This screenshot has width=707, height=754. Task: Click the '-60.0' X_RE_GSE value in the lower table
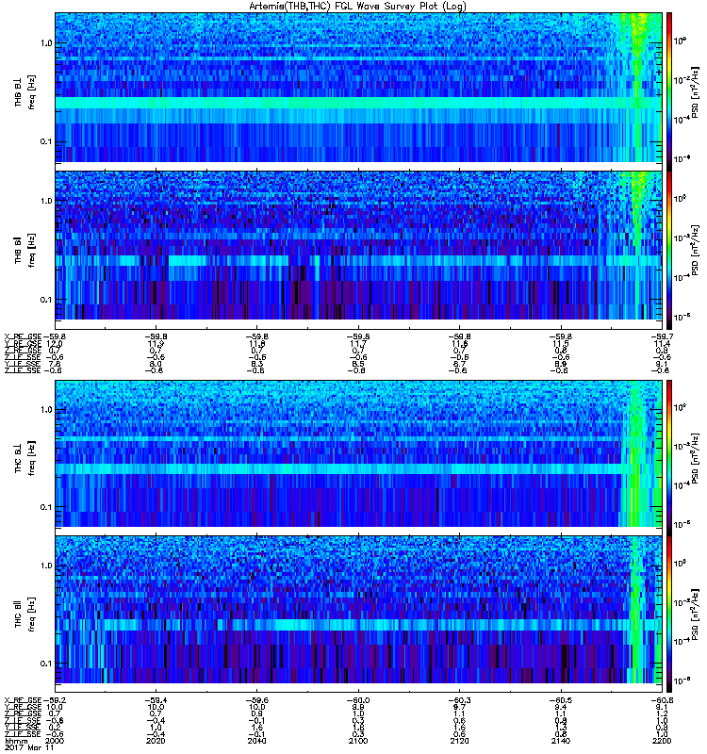point(358,700)
